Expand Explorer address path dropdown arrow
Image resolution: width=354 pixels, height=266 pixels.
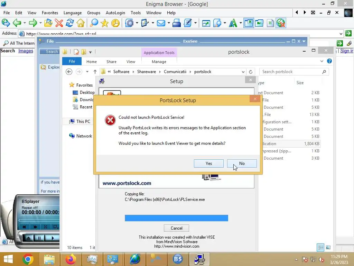(x=243, y=72)
